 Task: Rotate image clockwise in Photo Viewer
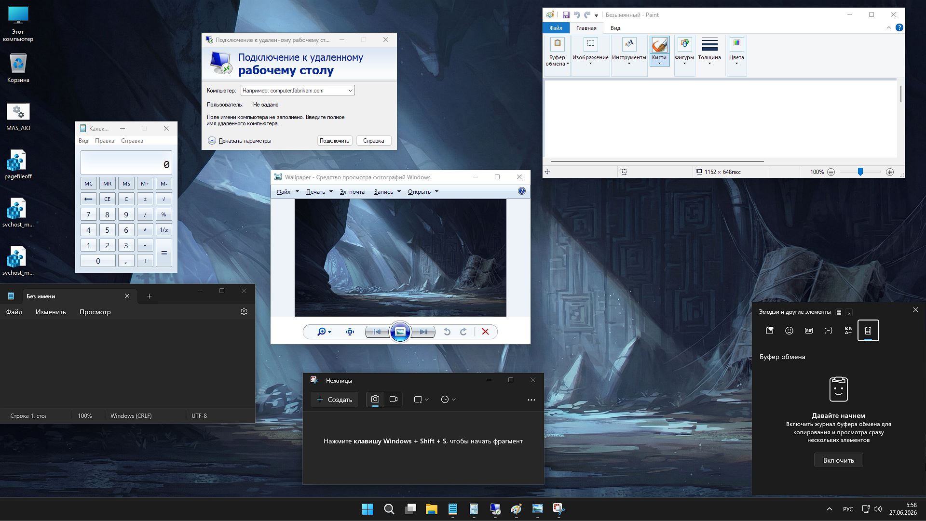(x=463, y=332)
